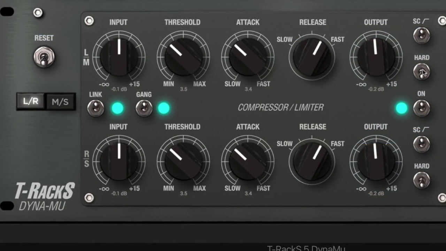The width and height of the screenshot is (446, 251).
Task: Select the L/R channel mode
Action: pos(31,102)
